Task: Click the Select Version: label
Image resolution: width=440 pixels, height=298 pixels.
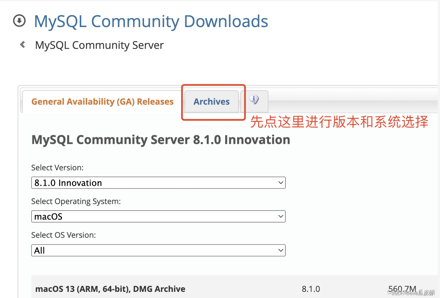Action: click(57, 168)
